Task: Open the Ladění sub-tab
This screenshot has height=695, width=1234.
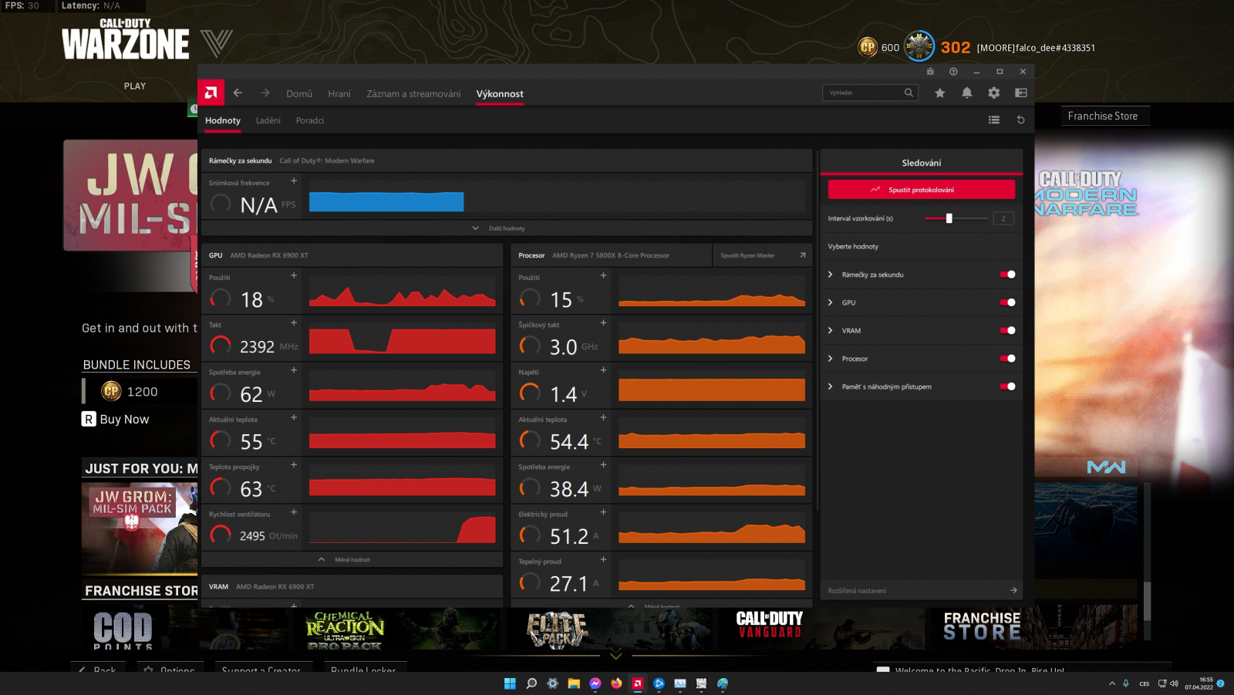Action: coord(268,121)
